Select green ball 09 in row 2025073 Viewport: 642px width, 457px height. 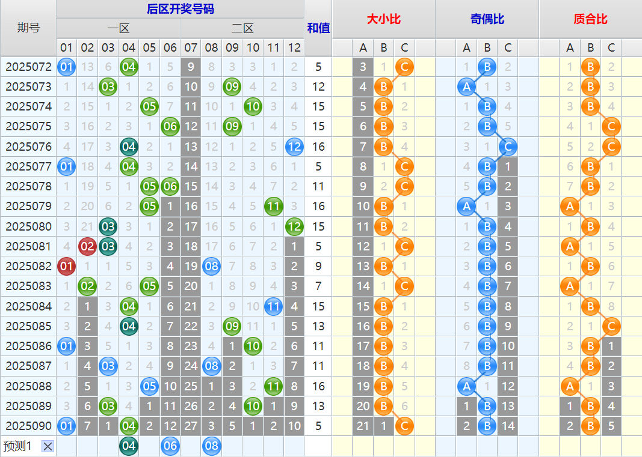[232, 86]
